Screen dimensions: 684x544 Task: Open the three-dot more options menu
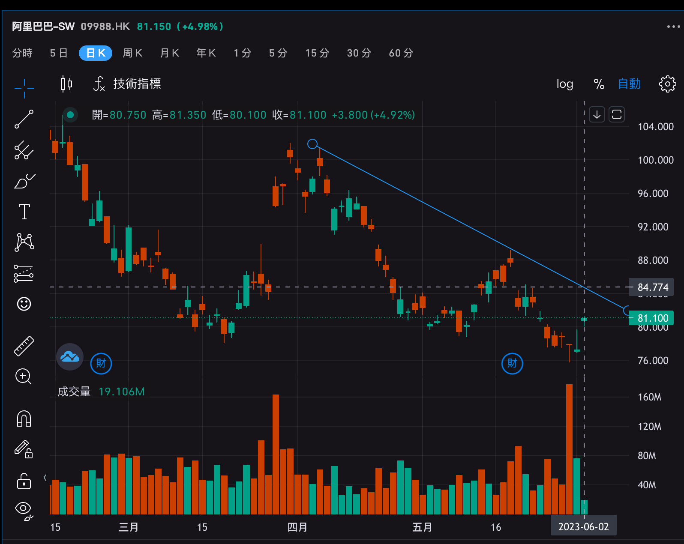(x=673, y=27)
